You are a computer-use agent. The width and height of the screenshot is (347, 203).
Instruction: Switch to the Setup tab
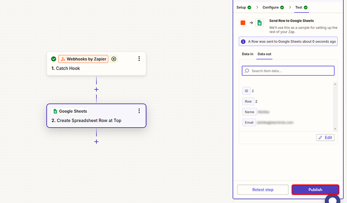tap(244, 8)
